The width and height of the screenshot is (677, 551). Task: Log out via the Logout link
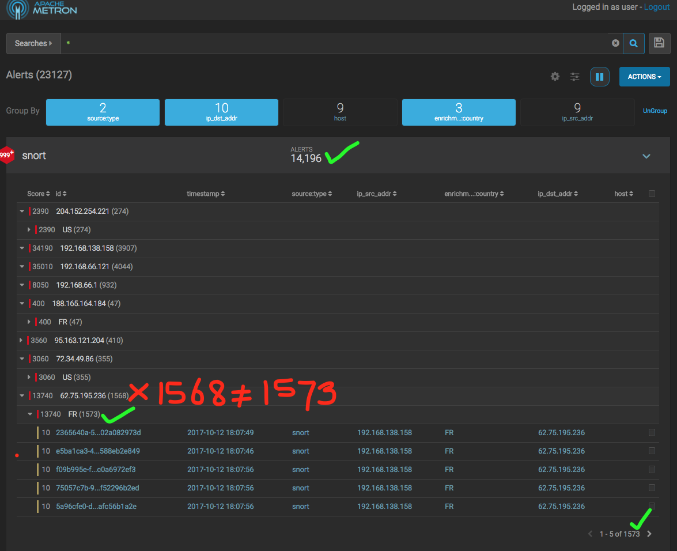coord(657,7)
